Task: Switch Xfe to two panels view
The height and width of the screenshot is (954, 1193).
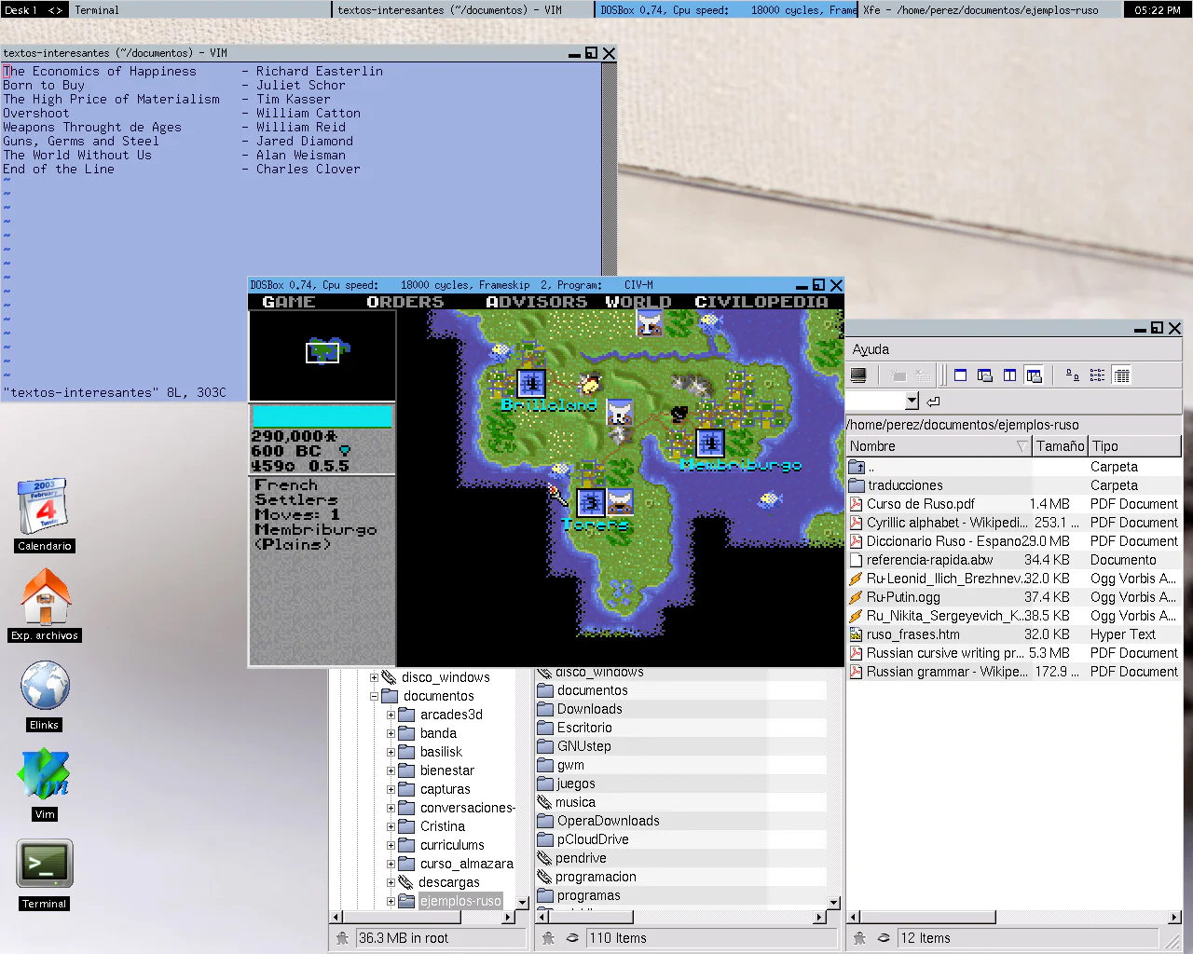Action: tap(1009, 375)
